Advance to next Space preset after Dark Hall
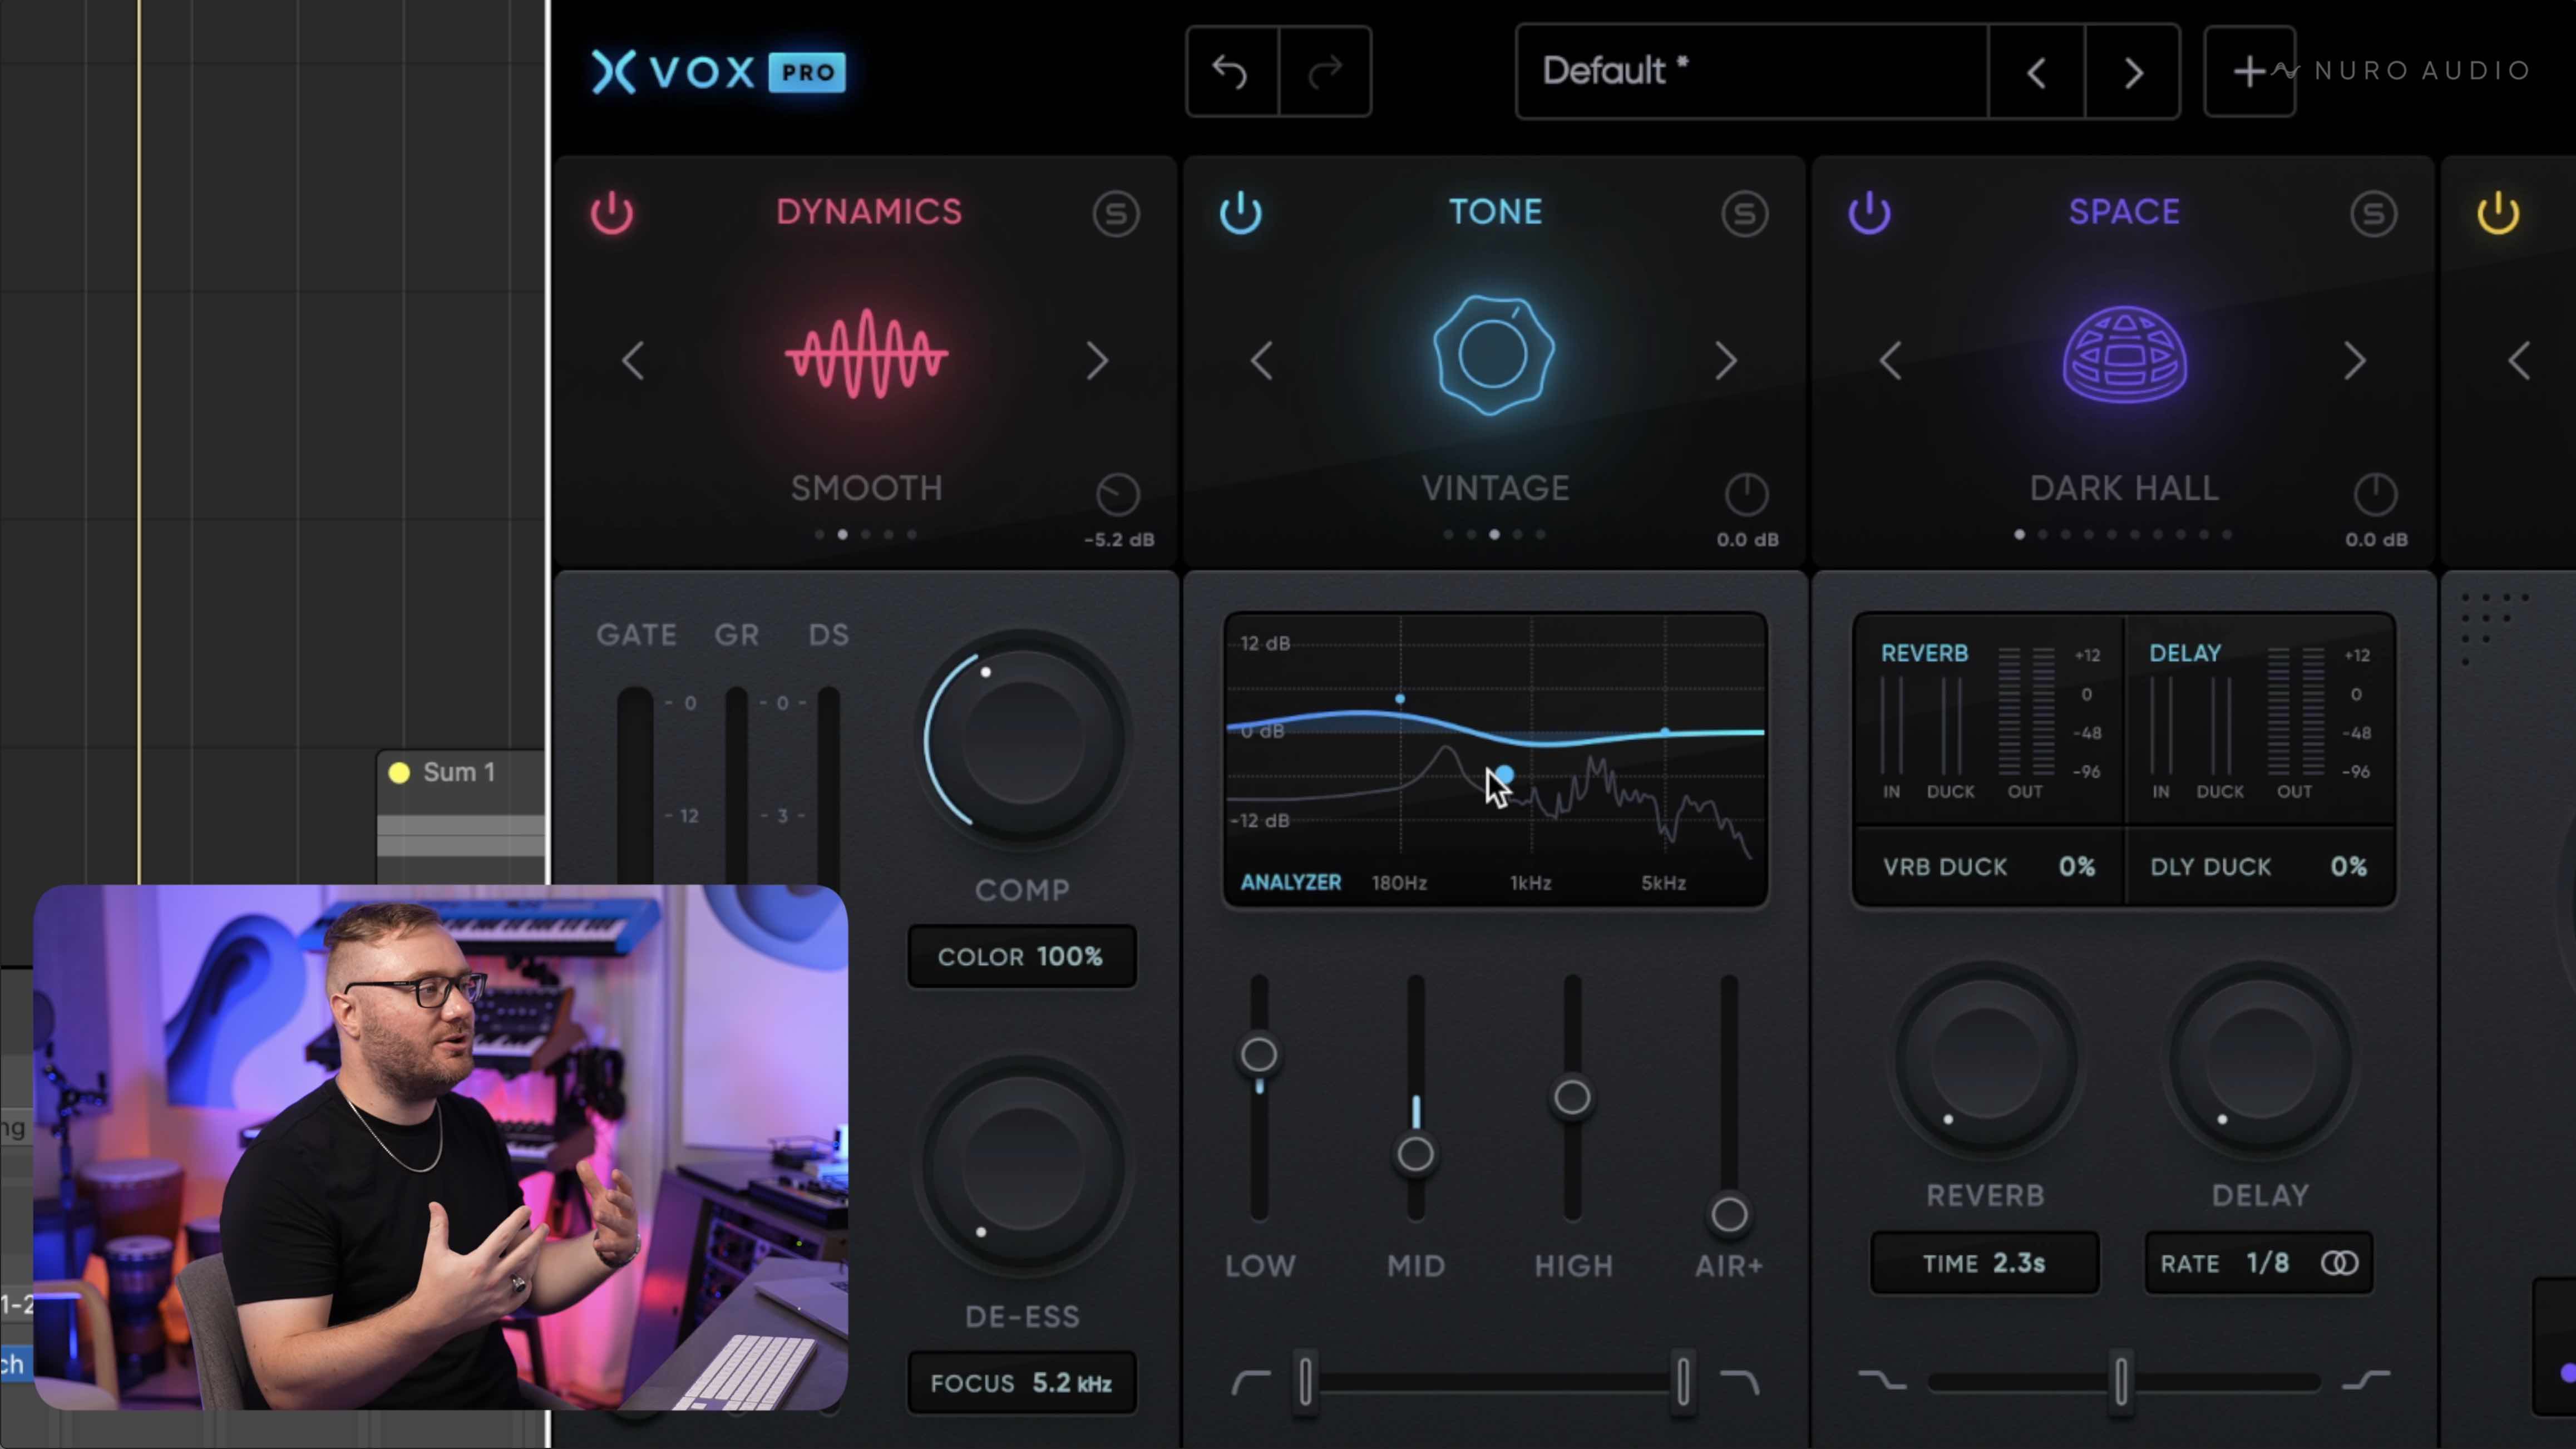2576x1449 pixels. click(2354, 361)
